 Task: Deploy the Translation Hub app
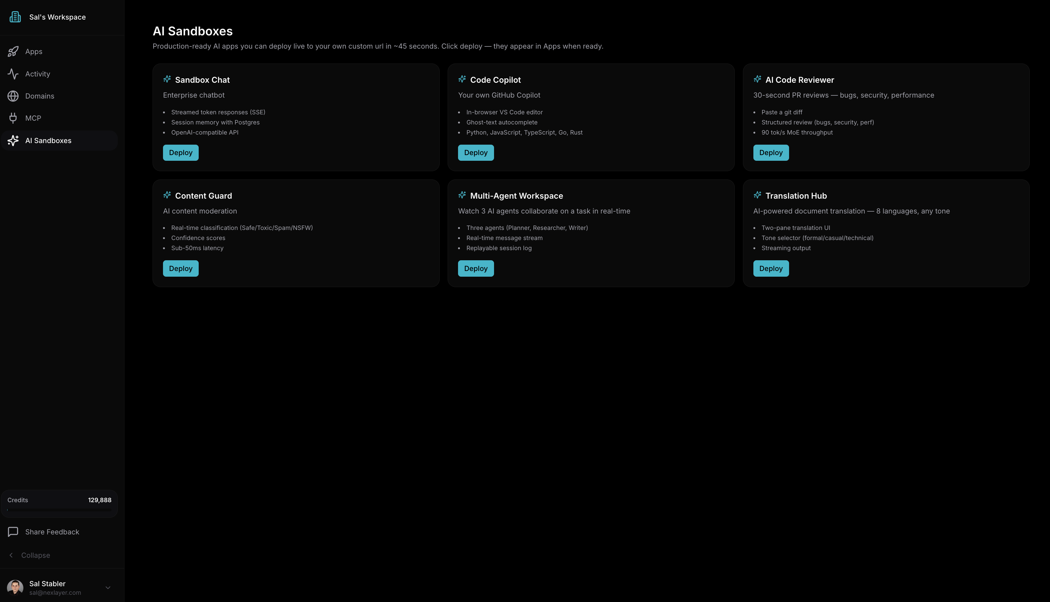click(771, 268)
